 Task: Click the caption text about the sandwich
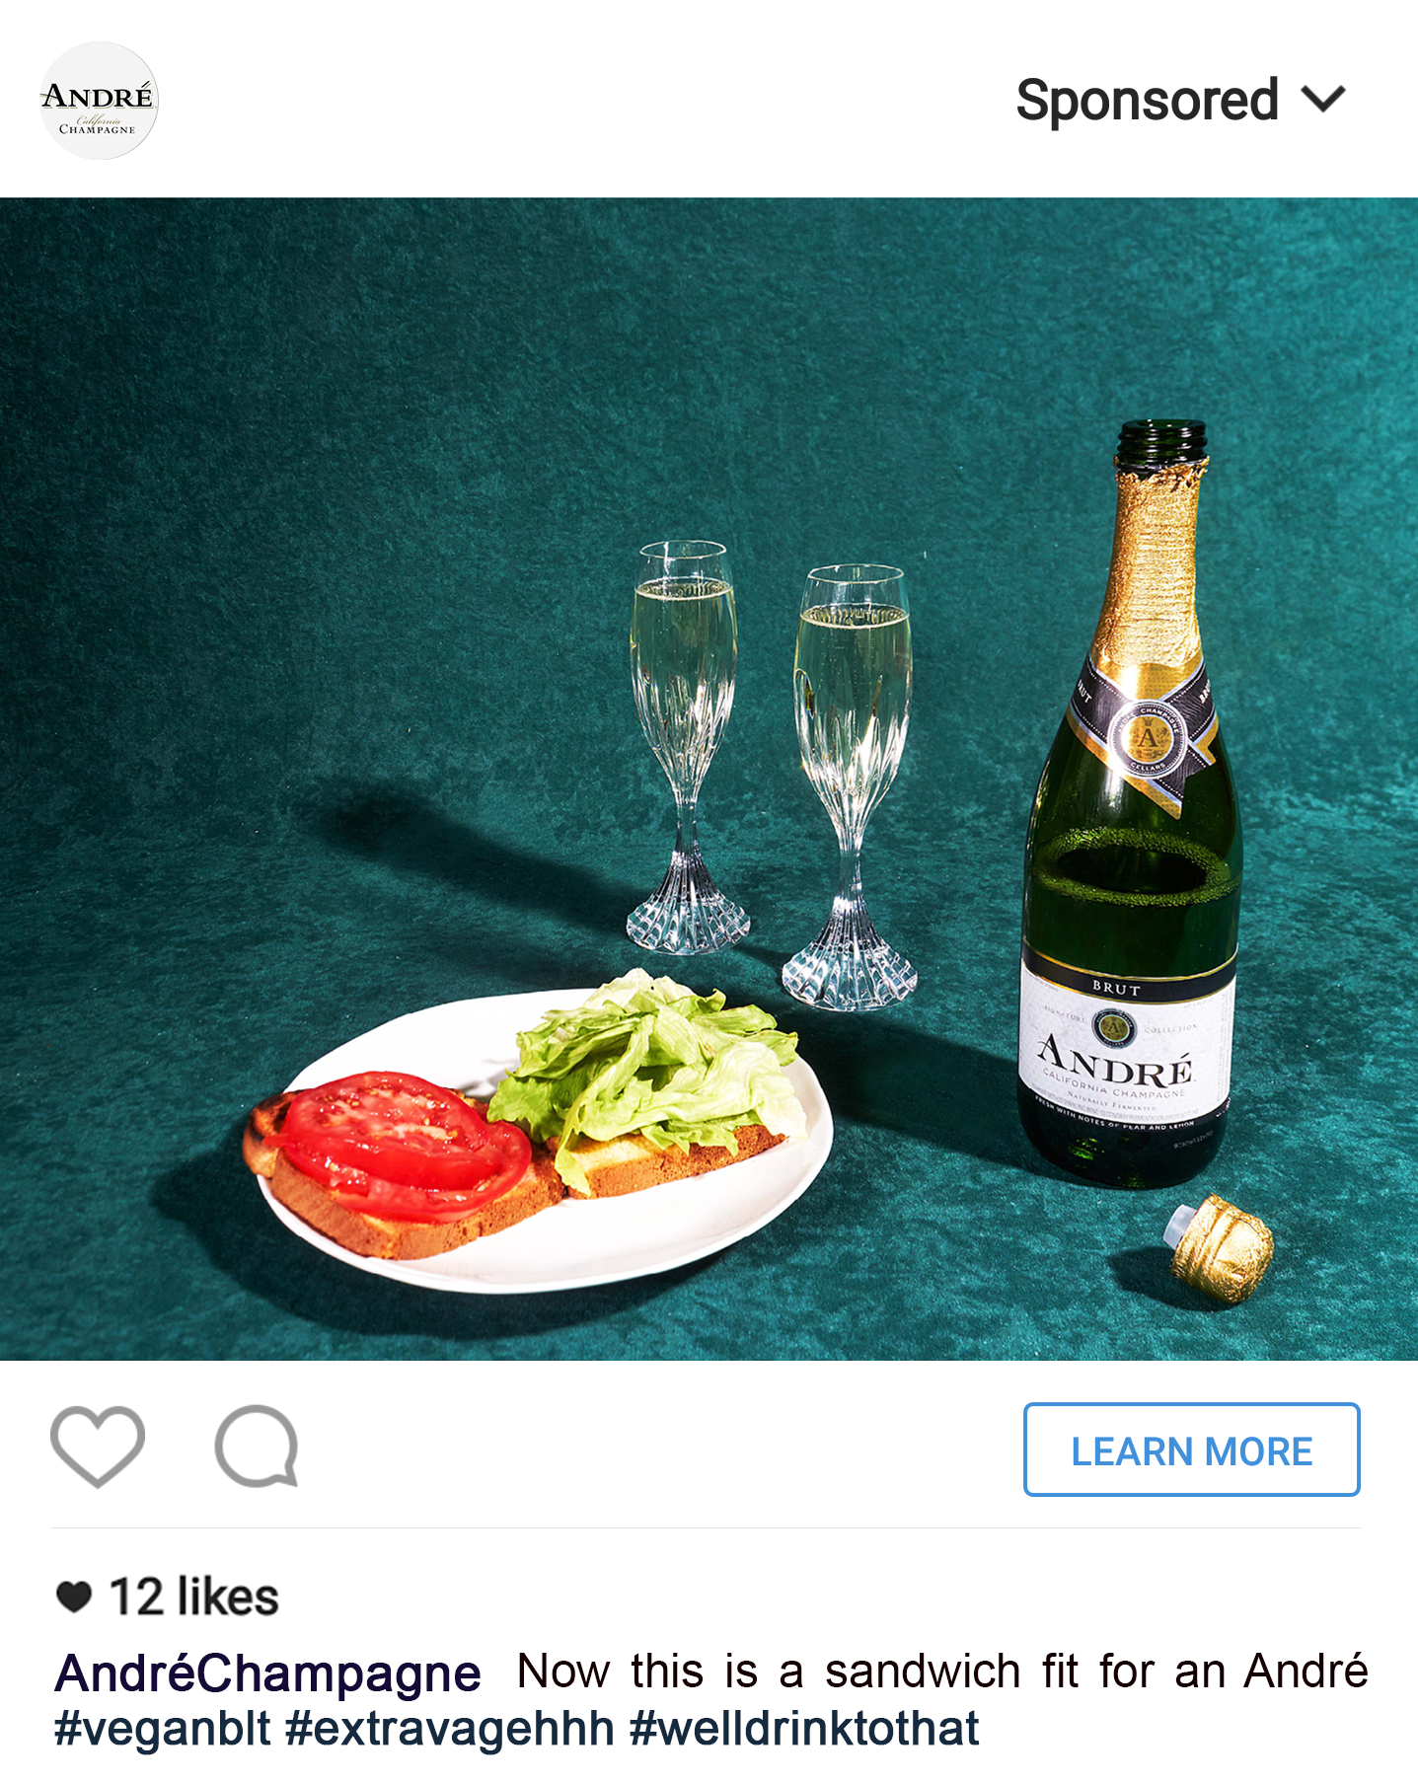point(942,1672)
